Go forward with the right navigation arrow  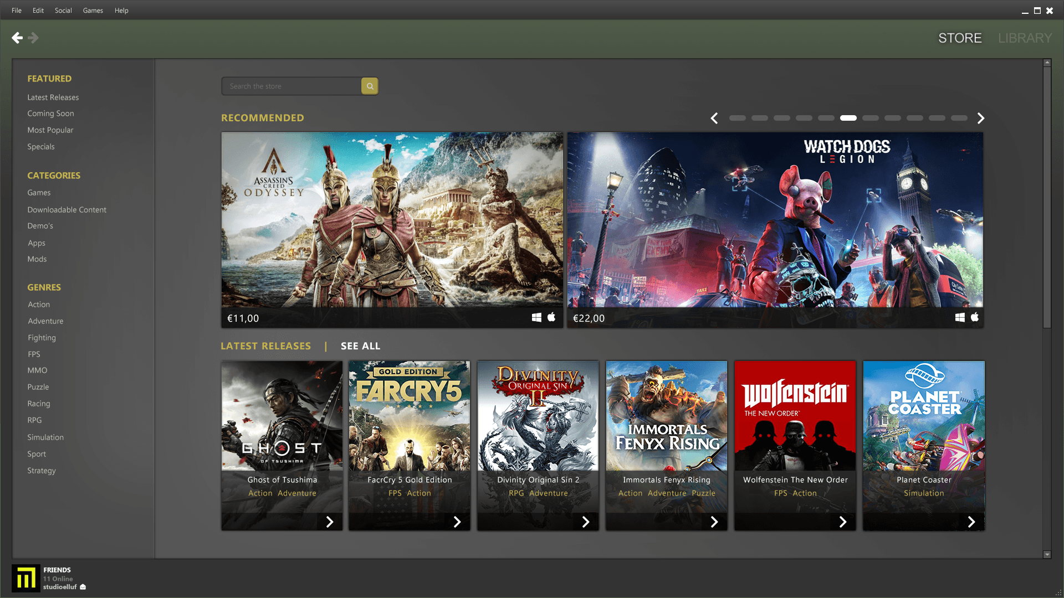33,38
